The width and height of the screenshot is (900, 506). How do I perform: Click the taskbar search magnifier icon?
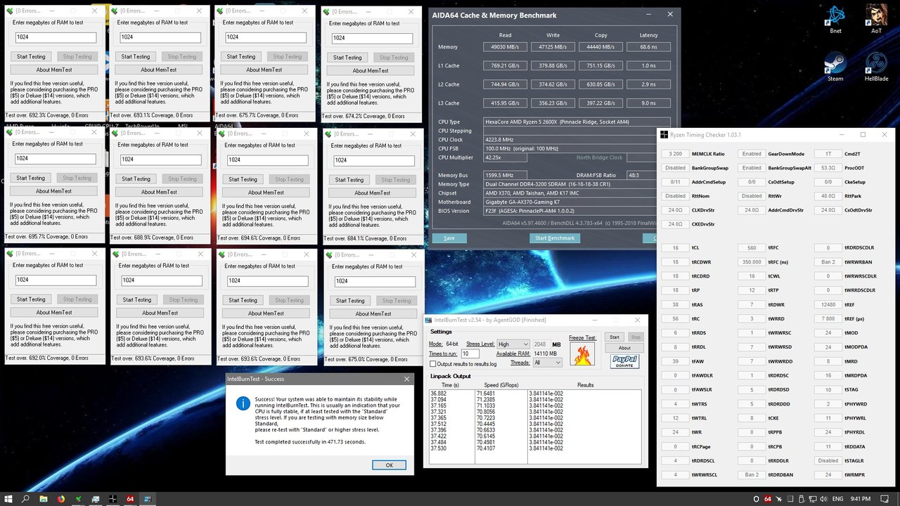(x=25, y=498)
